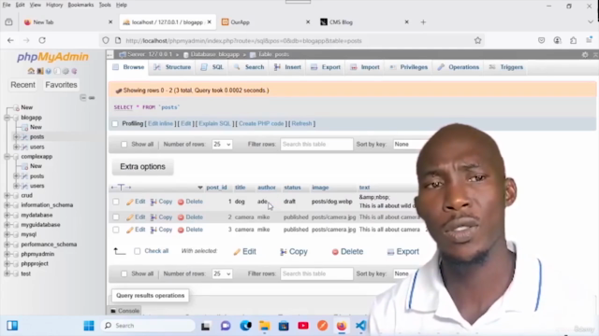Viewport: 599px width, 336px height.
Task: Click the Copy icon in the post_id 3 row
Action: [153, 231]
